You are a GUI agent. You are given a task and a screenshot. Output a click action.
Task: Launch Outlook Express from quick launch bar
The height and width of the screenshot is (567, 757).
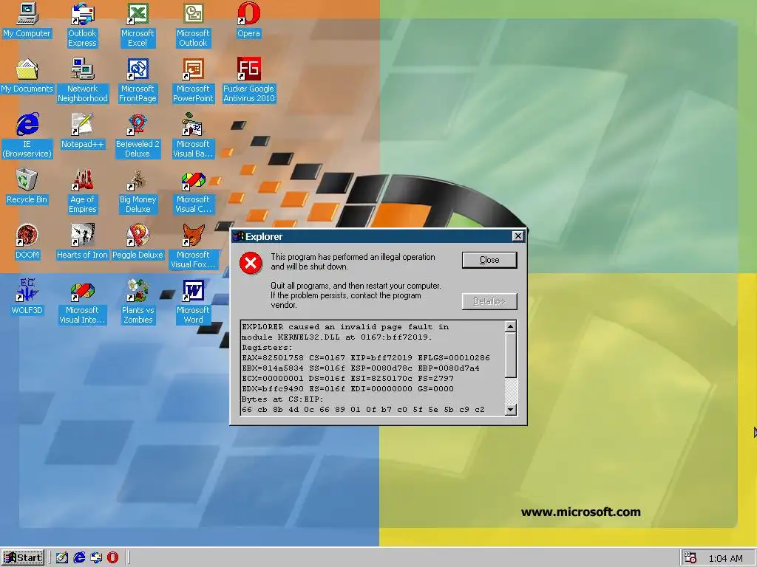pyautogui.click(x=96, y=558)
